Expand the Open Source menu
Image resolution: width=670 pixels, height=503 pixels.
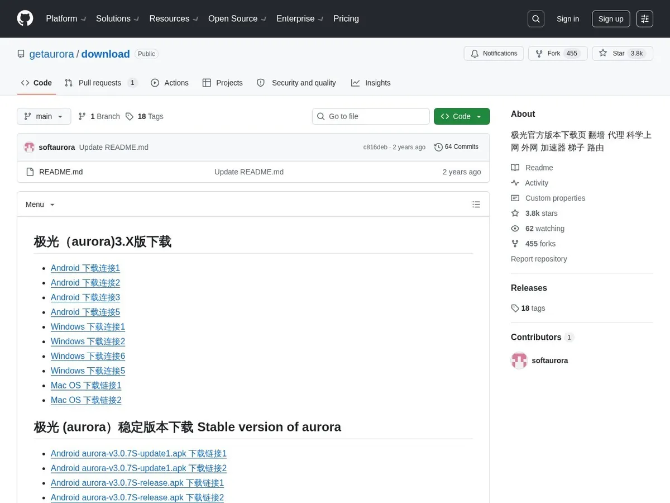point(237,18)
